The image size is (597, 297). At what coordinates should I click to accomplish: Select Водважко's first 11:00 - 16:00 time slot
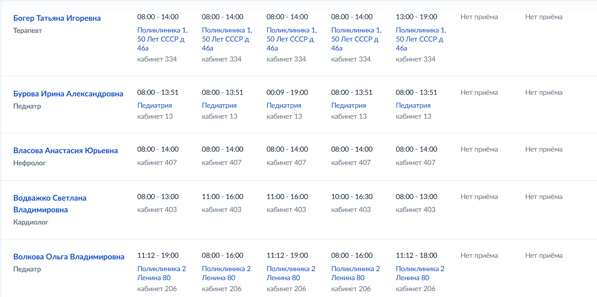pyautogui.click(x=222, y=196)
